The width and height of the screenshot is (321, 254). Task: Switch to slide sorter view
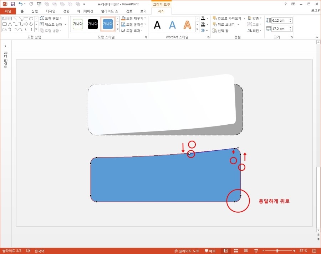click(236, 251)
